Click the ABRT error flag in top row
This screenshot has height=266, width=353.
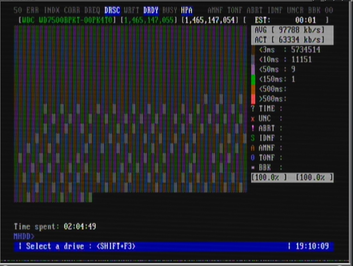click(254, 10)
